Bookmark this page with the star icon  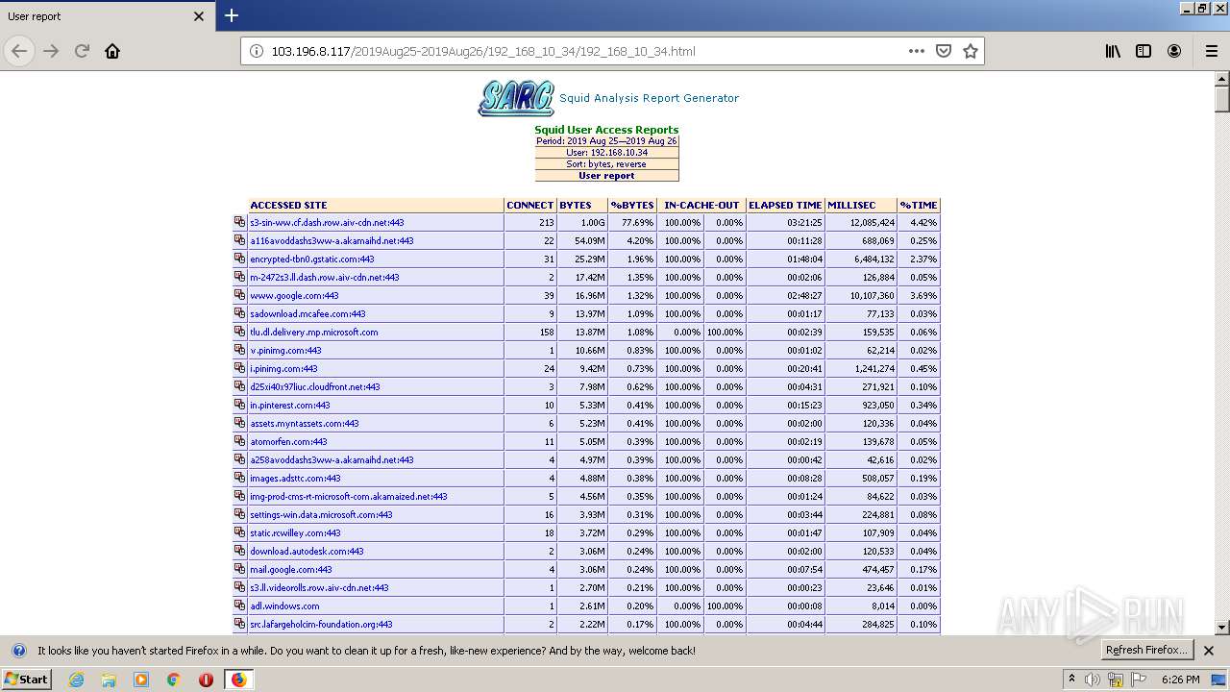(971, 51)
